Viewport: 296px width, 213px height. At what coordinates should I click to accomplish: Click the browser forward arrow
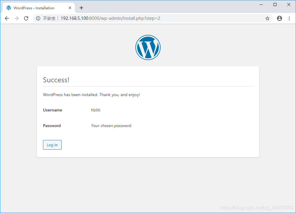point(17,18)
